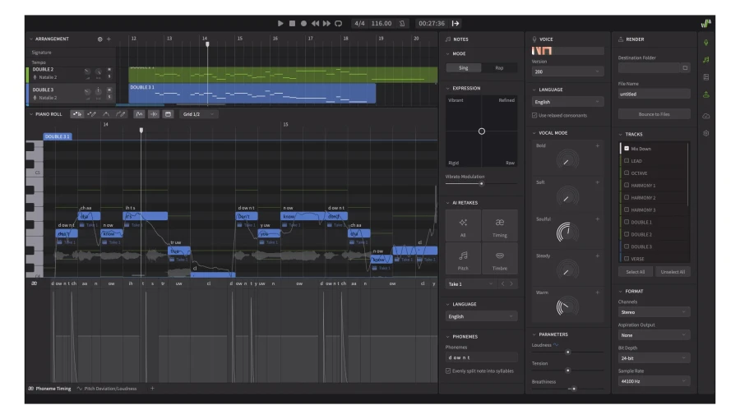Screen dimensions: 740x419
Task: Toggle snap icon in Piano Roll toolbar
Action: [154, 114]
